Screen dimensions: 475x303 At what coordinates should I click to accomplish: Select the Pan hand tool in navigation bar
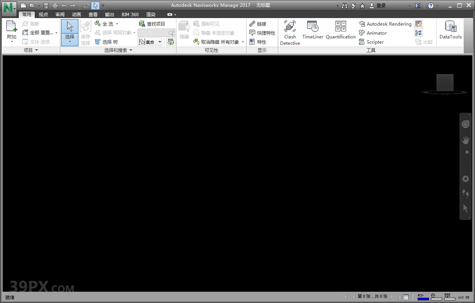tap(466, 140)
